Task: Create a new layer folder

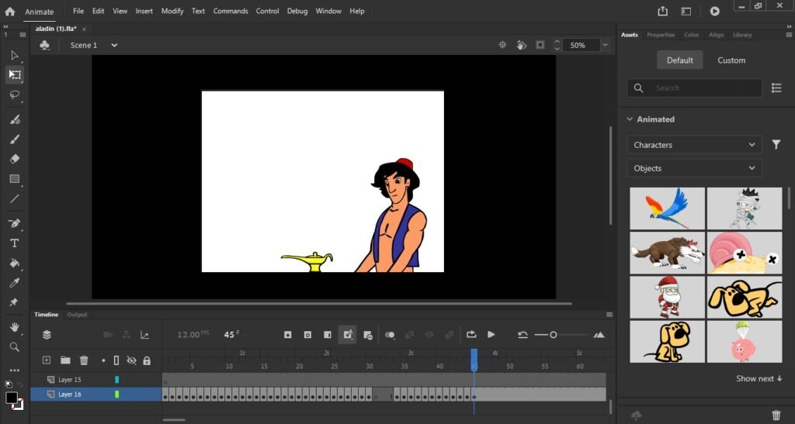Action: click(x=65, y=360)
